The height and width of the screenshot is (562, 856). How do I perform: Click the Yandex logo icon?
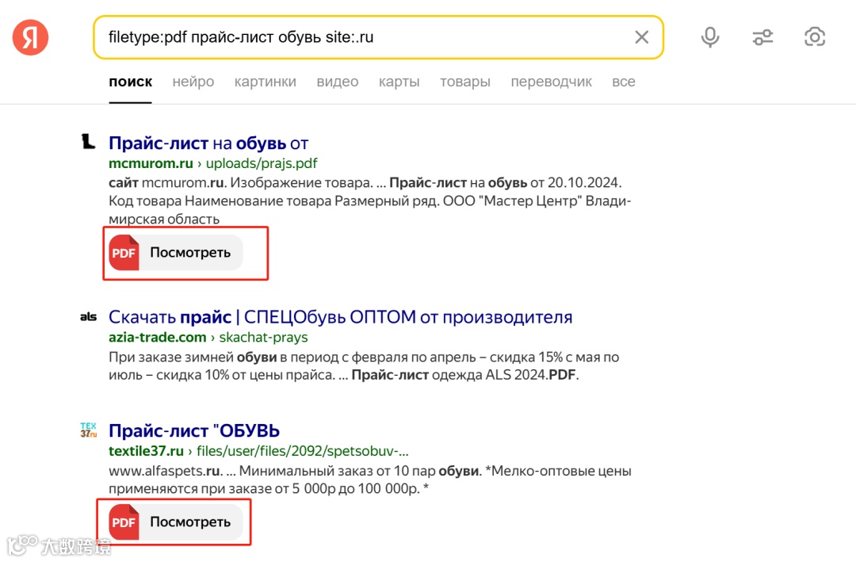(x=30, y=37)
